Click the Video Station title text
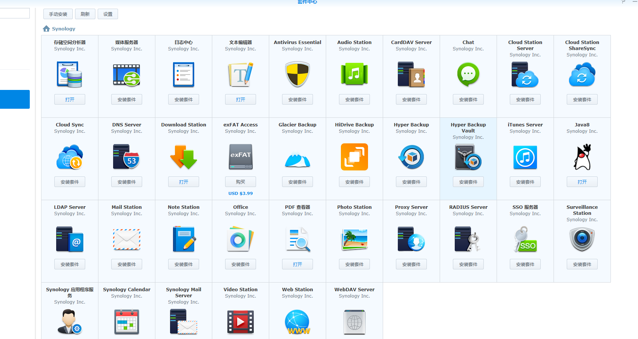The width and height of the screenshot is (638, 339). (x=241, y=290)
